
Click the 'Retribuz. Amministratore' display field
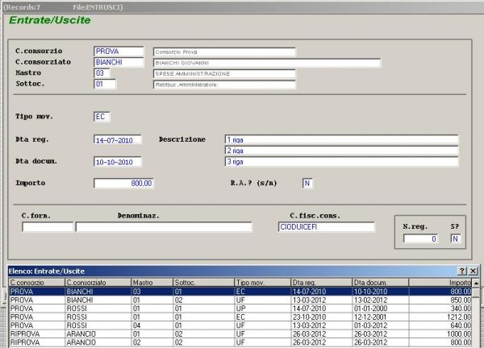224,85
